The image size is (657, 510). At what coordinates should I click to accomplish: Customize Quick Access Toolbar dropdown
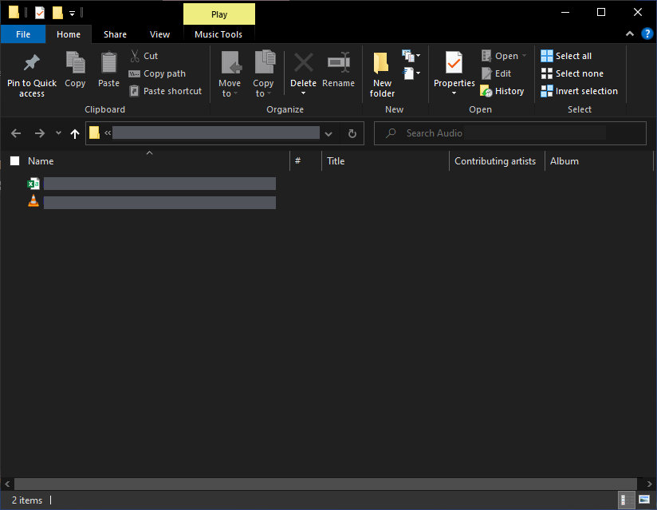tap(72, 14)
